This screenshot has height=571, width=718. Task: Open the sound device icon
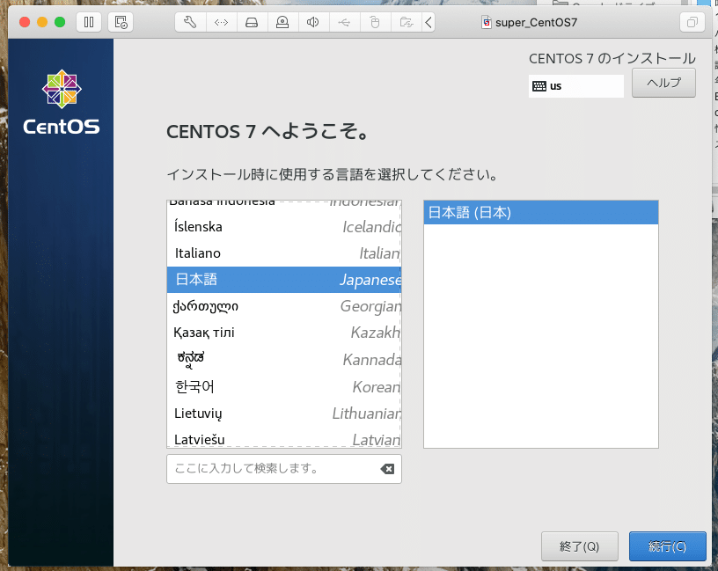click(x=313, y=22)
